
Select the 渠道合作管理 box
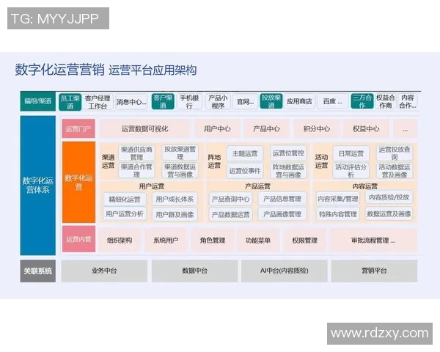[x=136, y=170]
